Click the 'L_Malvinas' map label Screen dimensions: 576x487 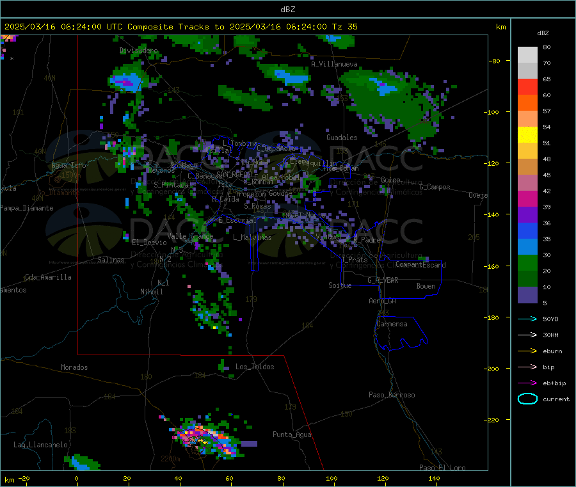point(252,237)
